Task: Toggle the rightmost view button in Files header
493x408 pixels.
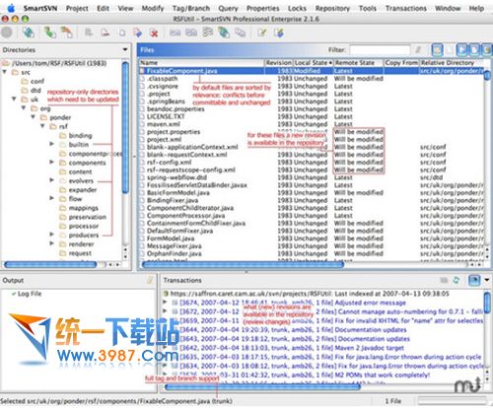Action: click(x=487, y=50)
